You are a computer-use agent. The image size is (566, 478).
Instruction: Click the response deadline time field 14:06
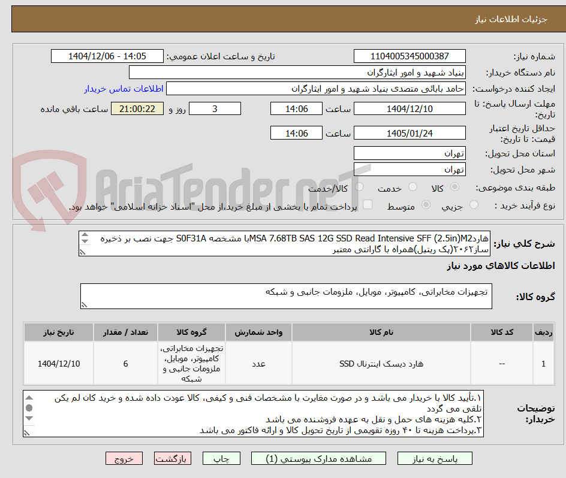pos(296,108)
